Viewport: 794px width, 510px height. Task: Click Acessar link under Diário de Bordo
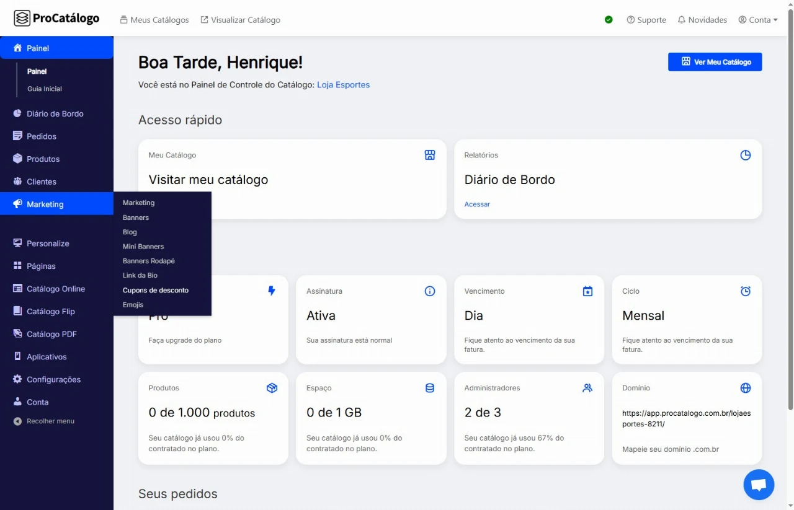477,204
